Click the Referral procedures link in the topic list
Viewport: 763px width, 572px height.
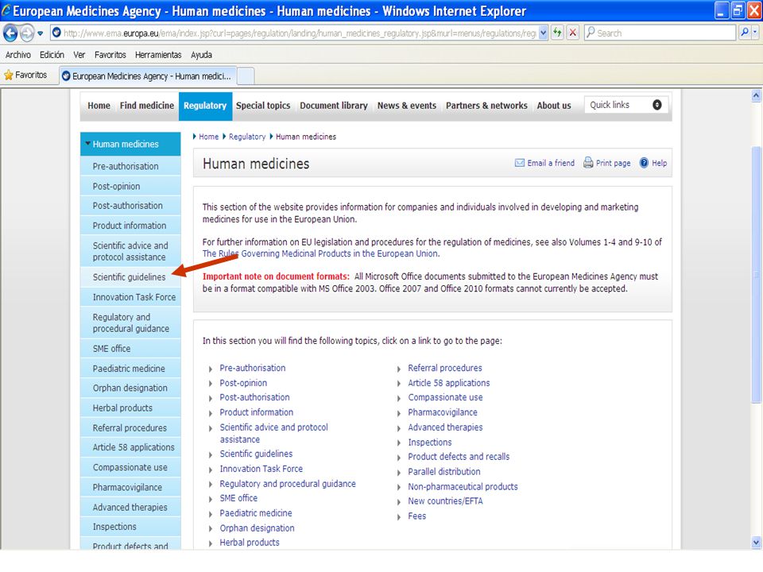pos(445,368)
